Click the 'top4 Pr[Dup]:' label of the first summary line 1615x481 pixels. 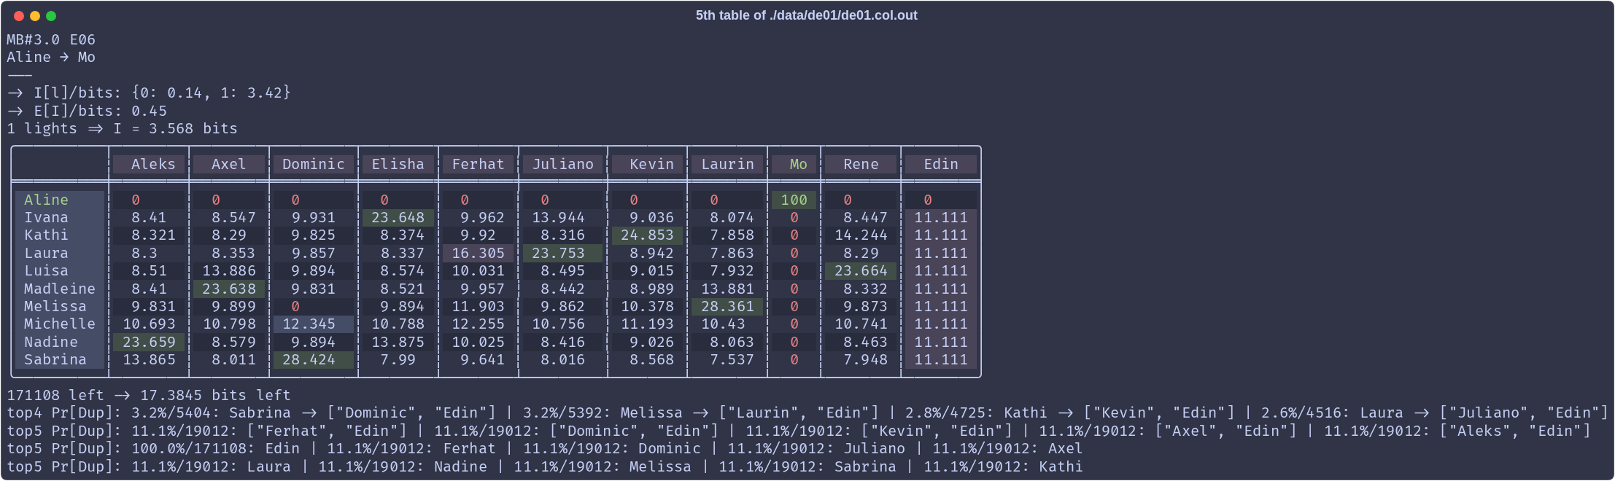[x=64, y=412]
